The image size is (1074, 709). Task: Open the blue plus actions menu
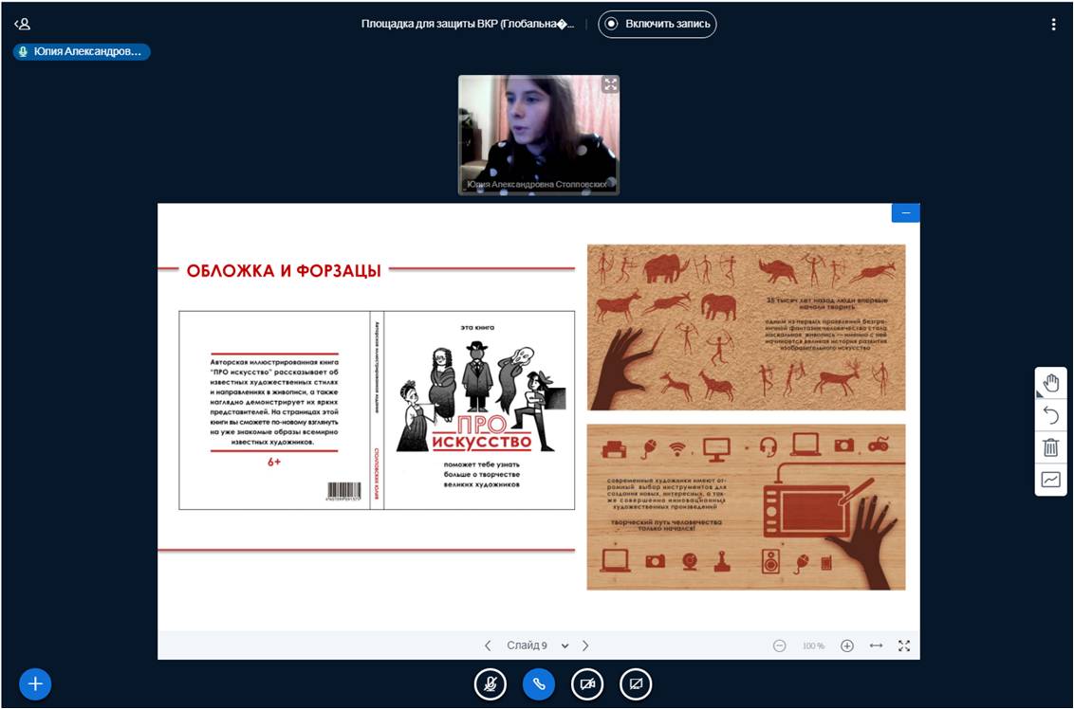pos(35,683)
